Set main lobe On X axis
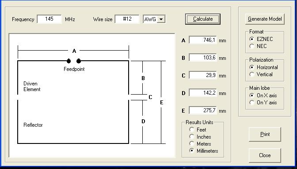 point(263,96)
